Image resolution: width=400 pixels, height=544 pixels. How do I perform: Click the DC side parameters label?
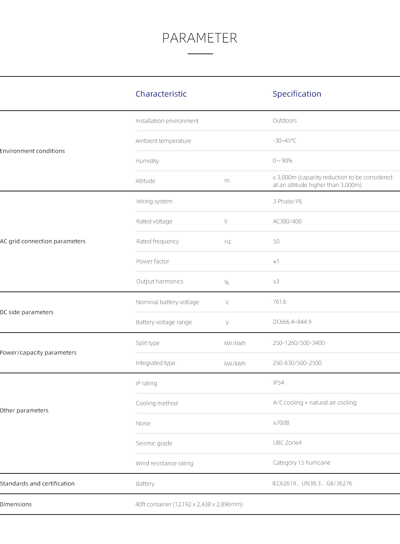pos(27,312)
